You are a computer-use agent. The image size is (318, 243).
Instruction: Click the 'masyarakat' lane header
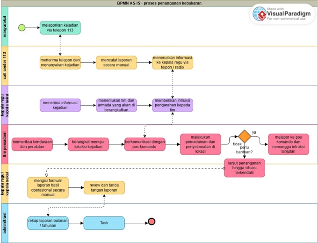click(5, 27)
